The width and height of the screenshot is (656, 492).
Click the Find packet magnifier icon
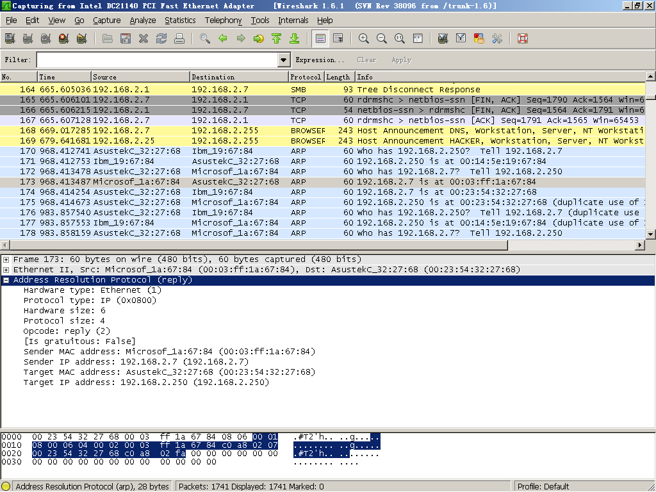[204, 38]
